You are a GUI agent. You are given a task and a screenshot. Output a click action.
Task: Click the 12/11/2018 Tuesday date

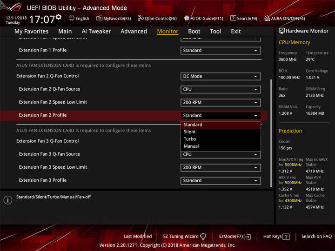click(16, 20)
